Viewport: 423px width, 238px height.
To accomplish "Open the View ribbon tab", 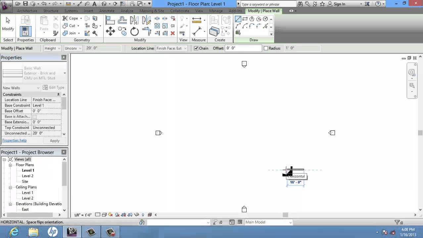I will [x=199, y=11].
